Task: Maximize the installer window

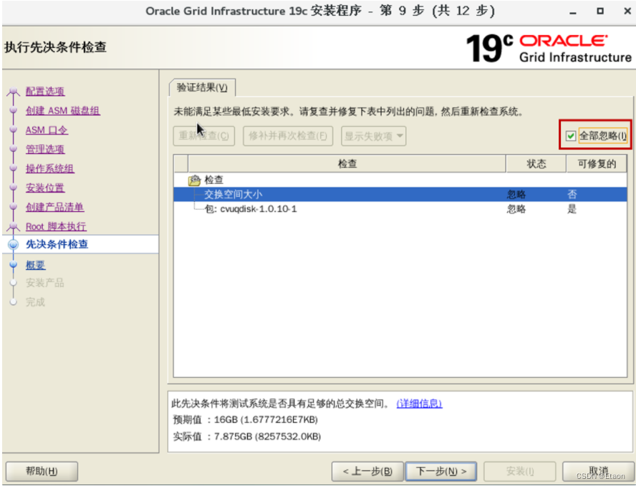Action: point(600,11)
